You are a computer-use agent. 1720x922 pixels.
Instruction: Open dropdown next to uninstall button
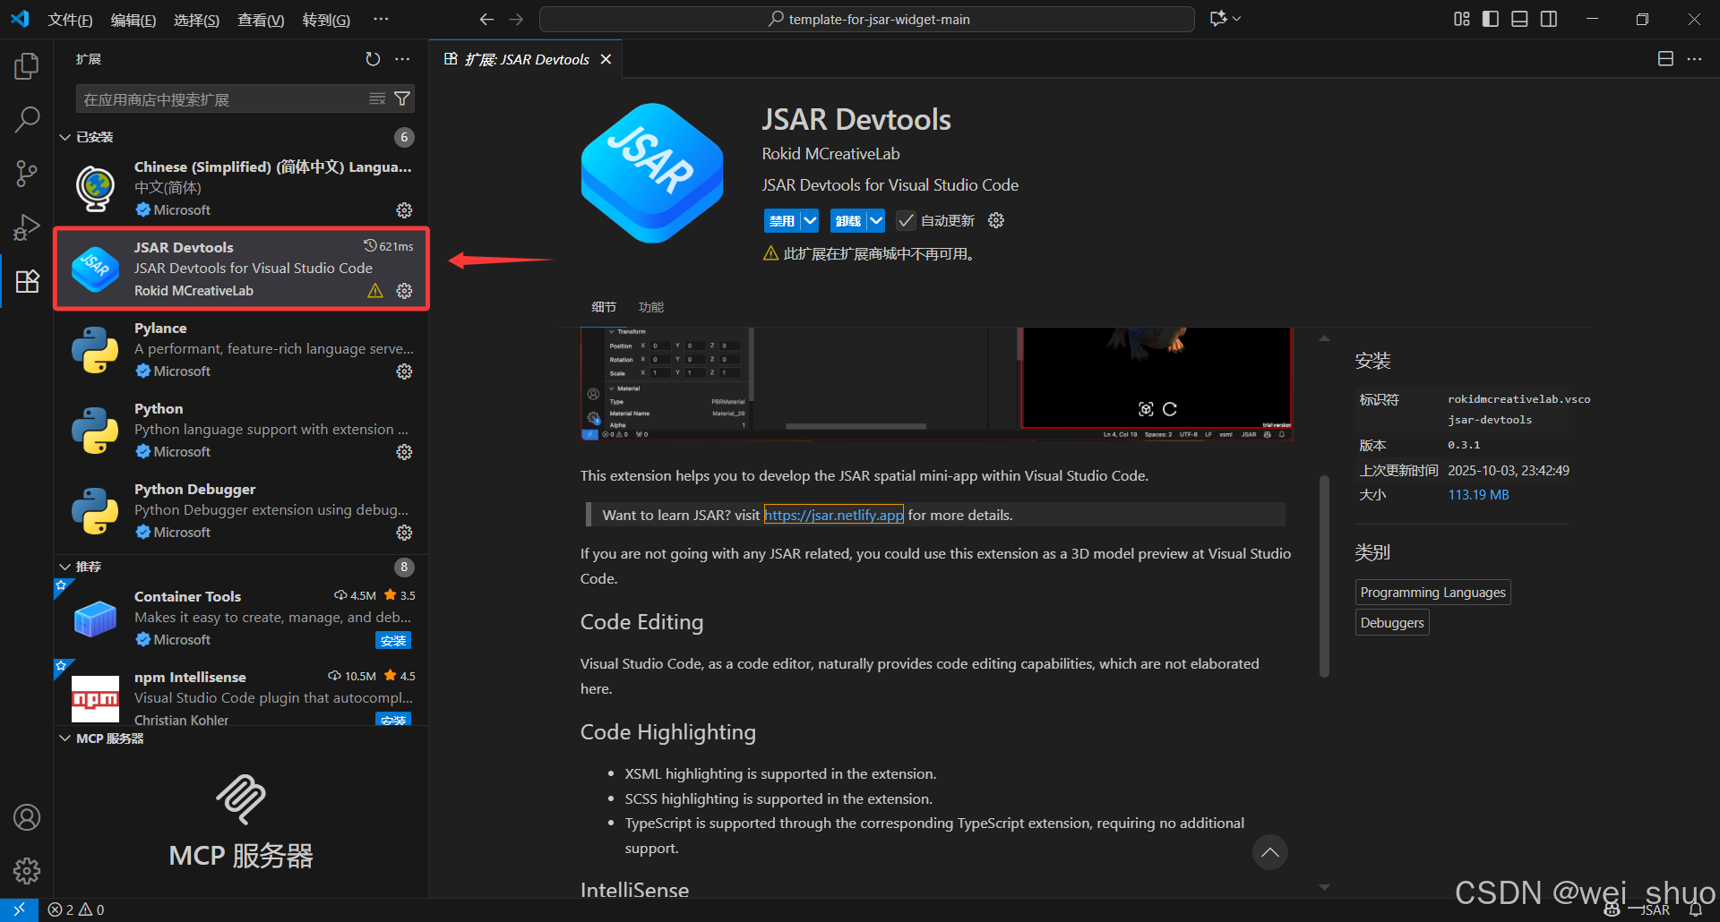tap(876, 220)
